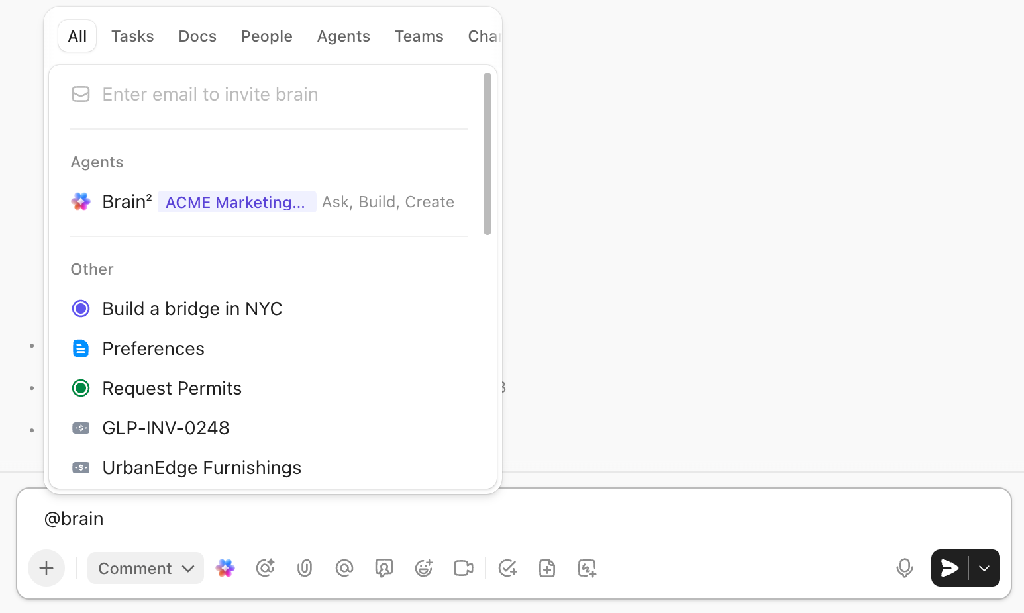
Task: Click the money icon beside GLP-INV-0248
Action: click(x=81, y=428)
